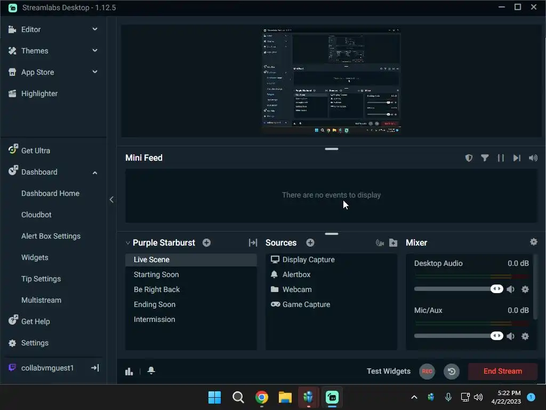Open Alert Box Settings
Viewport: 546px width, 410px height.
[51, 236]
